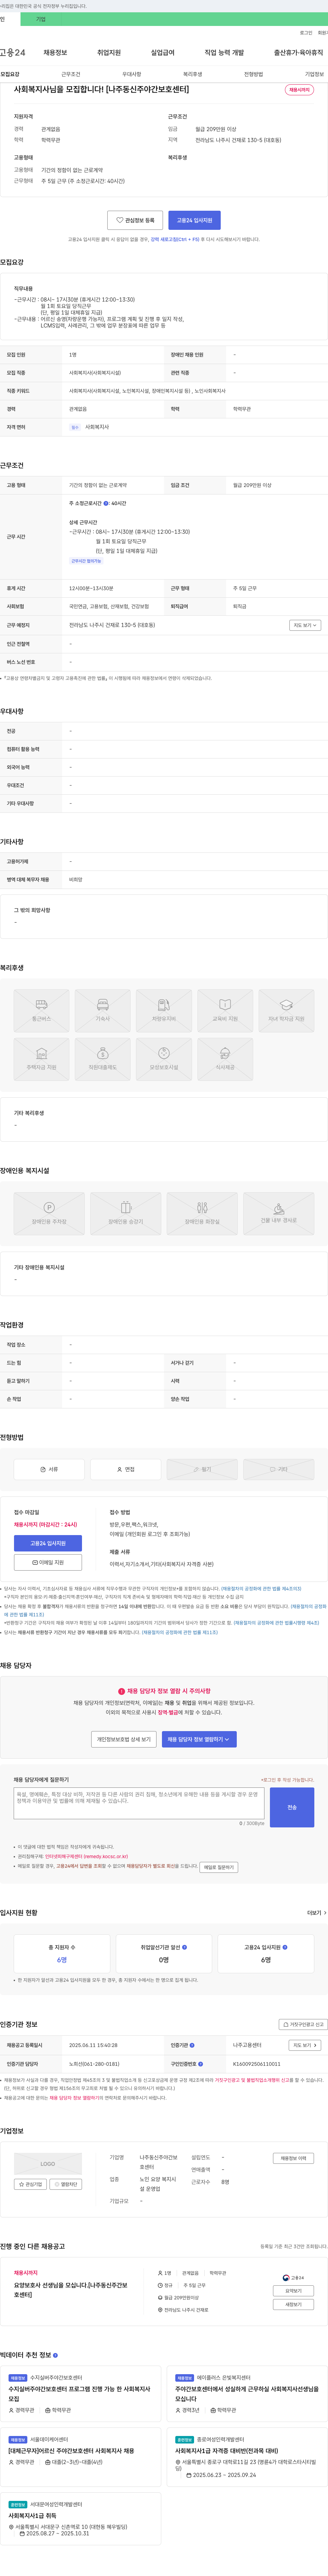Expand 지도 보기 in 인증기관 정보
Viewport: 328px width, 2576px height.
(305, 2045)
